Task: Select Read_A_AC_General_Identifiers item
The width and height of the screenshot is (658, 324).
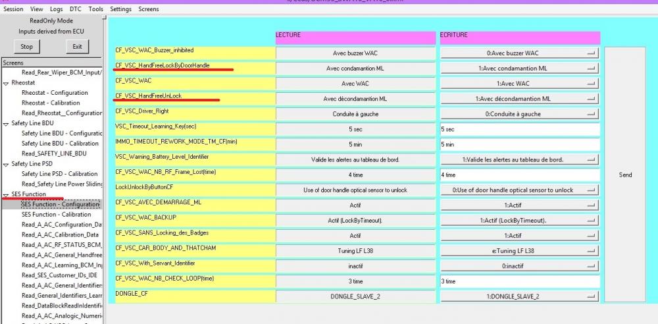Action: pos(61,285)
